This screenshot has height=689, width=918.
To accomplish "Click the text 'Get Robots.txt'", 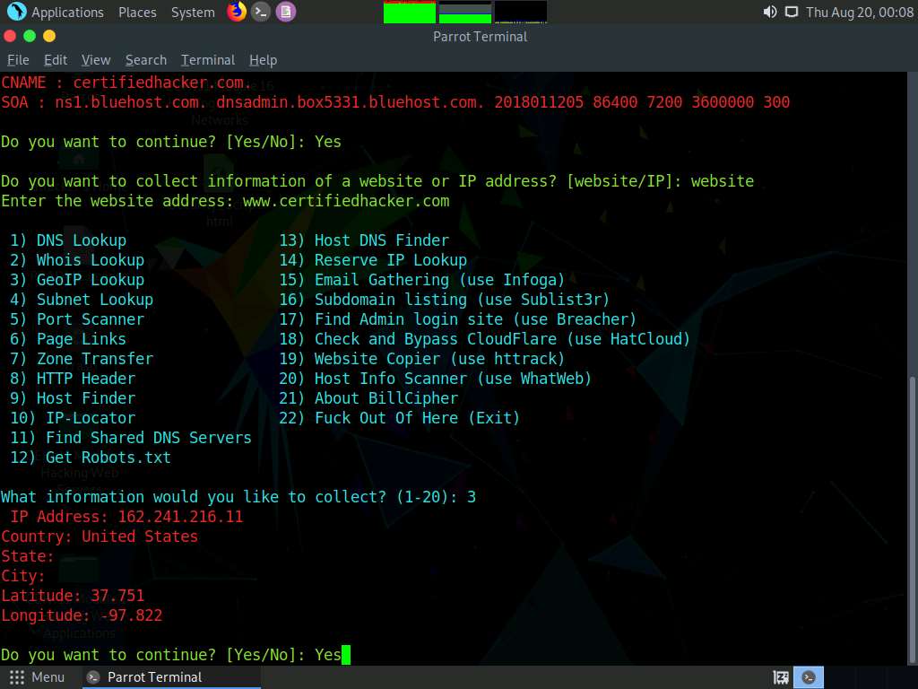I will coord(108,458).
